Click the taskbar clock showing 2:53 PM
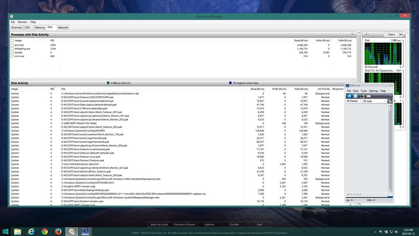This screenshot has width=419, height=236. click(x=409, y=232)
